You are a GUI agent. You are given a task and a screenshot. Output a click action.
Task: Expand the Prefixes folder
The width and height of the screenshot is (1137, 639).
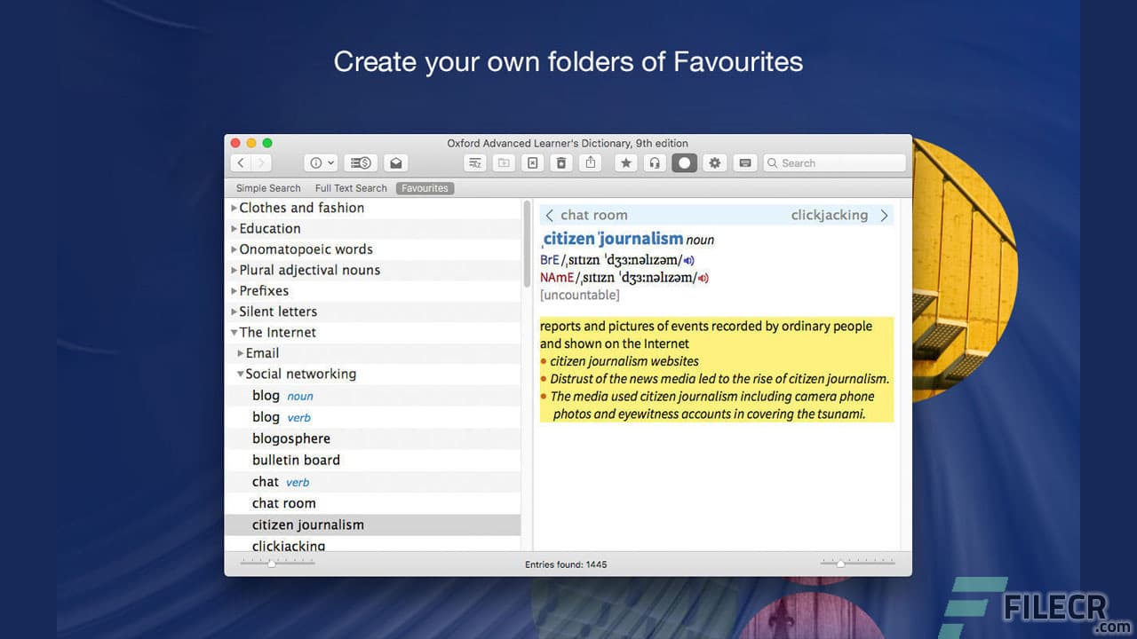tap(234, 291)
